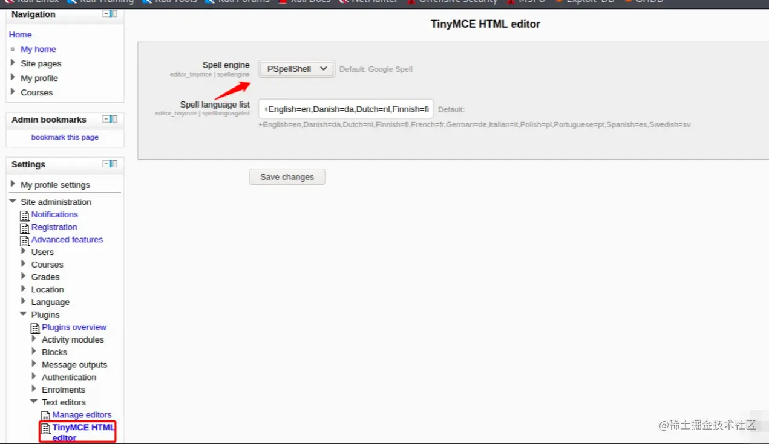Viewport: 769px width, 444px height.
Task: Expand Courses under Site administration
Action: 24,264
